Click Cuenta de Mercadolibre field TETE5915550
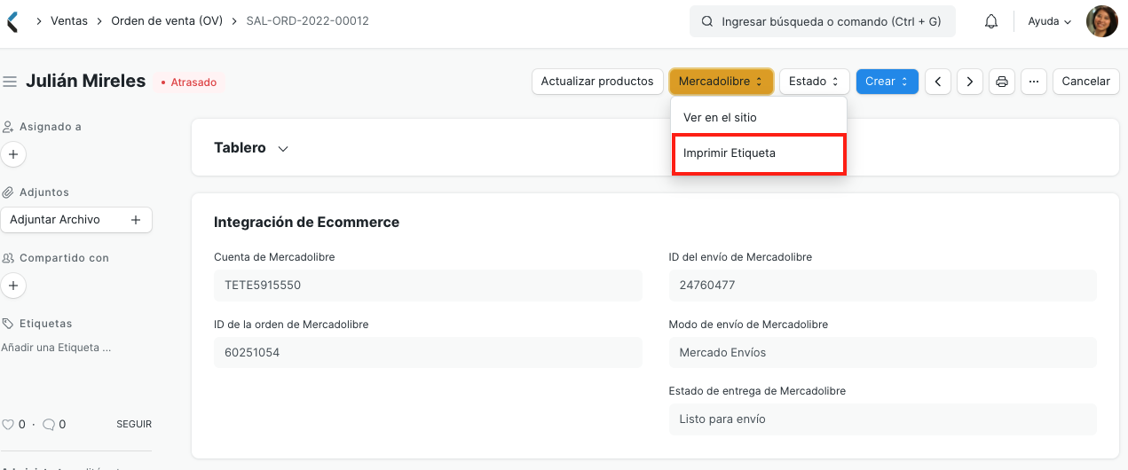1128x470 pixels. pyautogui.click(x=428, y=286)
